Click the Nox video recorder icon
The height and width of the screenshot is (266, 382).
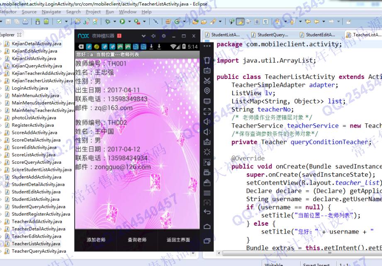[207, 172]
